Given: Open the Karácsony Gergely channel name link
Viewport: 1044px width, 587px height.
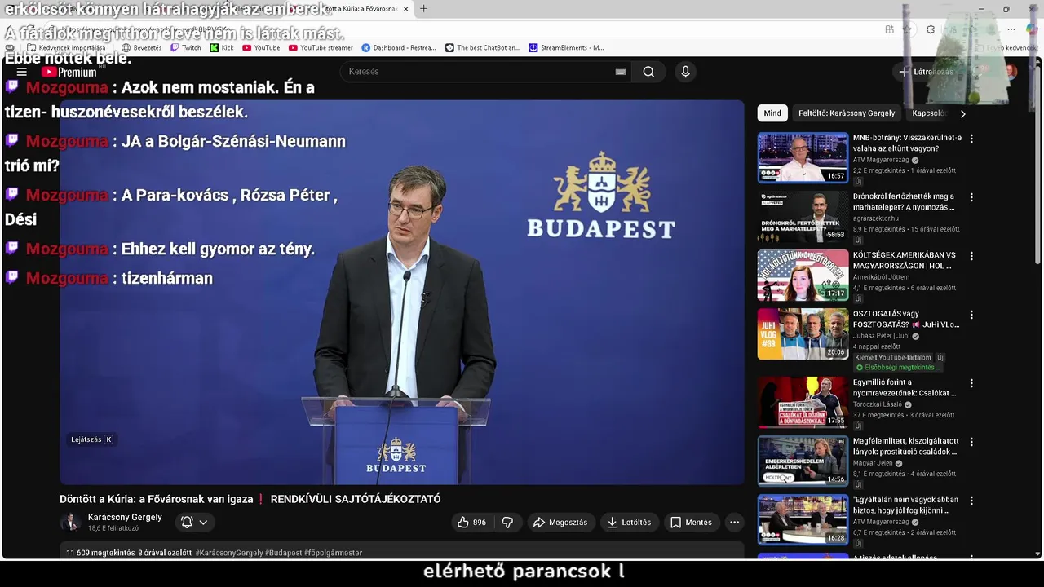Looking at the screenshot, I should pos(125,518).
